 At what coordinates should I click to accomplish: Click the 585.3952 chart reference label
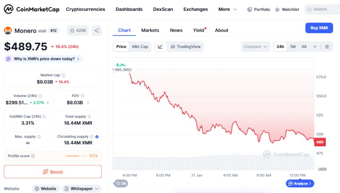point(123,70)
